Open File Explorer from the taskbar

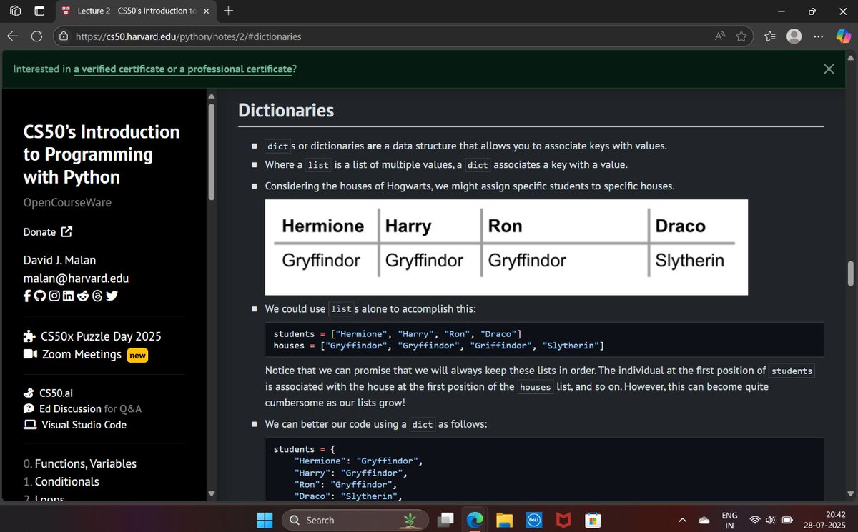(x=506, y=520)
